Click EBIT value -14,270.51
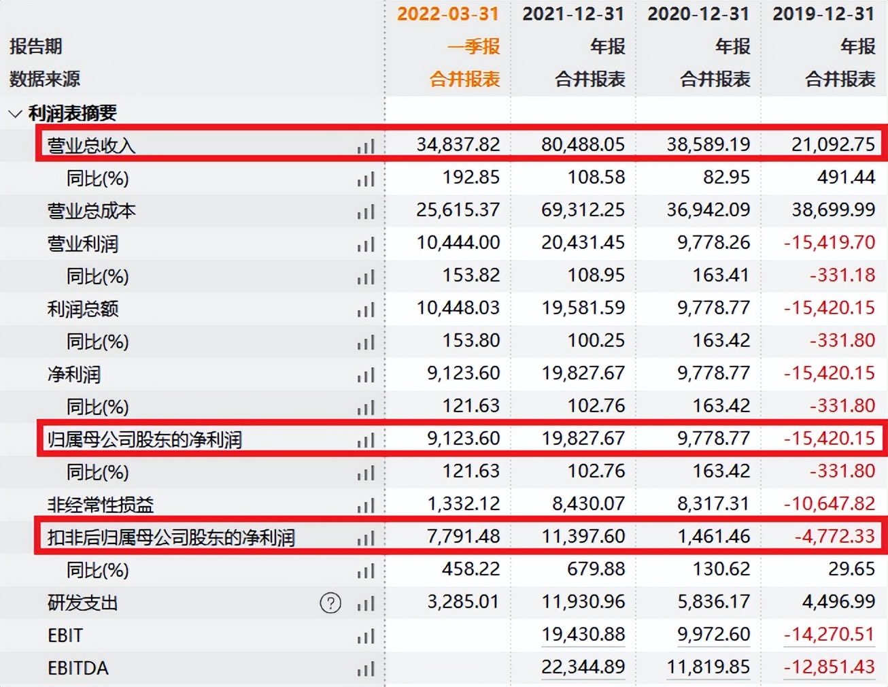This screenshot has height=687, width=888. (830, 634)
